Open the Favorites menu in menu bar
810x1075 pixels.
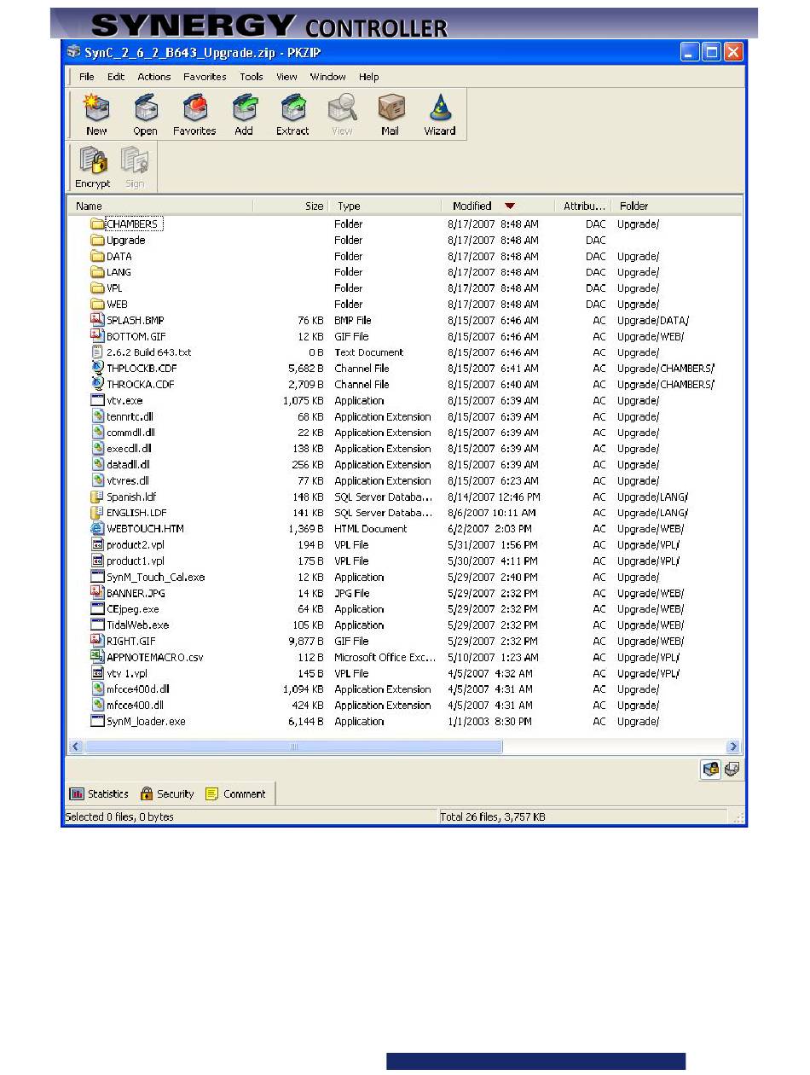[205, 77]
